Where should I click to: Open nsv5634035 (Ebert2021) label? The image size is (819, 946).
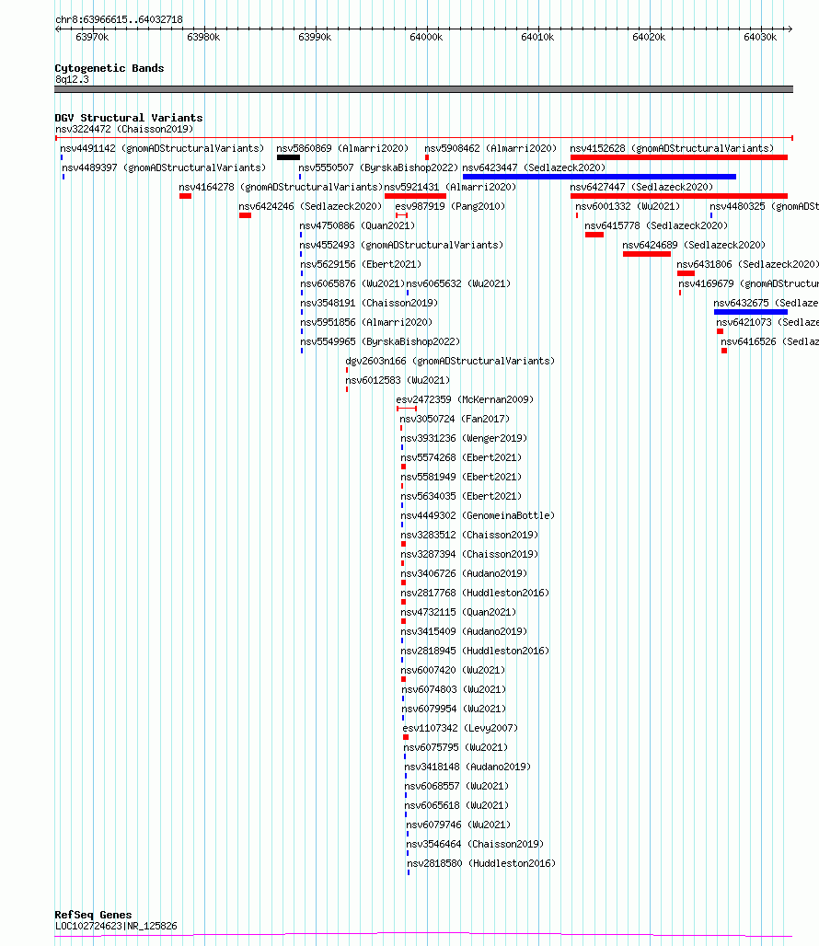pyautogui.click(x=461, y=496)
